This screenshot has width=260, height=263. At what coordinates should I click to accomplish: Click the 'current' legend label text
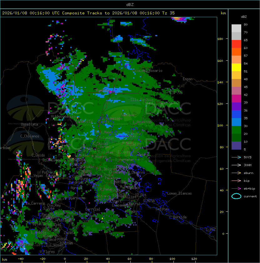(250, 196)
